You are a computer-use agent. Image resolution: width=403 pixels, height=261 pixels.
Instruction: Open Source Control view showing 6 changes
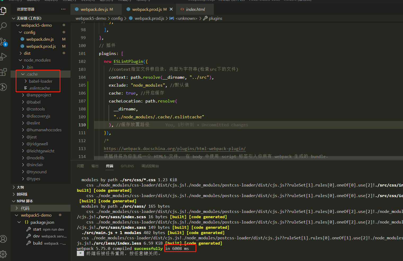tap(4, 41)
